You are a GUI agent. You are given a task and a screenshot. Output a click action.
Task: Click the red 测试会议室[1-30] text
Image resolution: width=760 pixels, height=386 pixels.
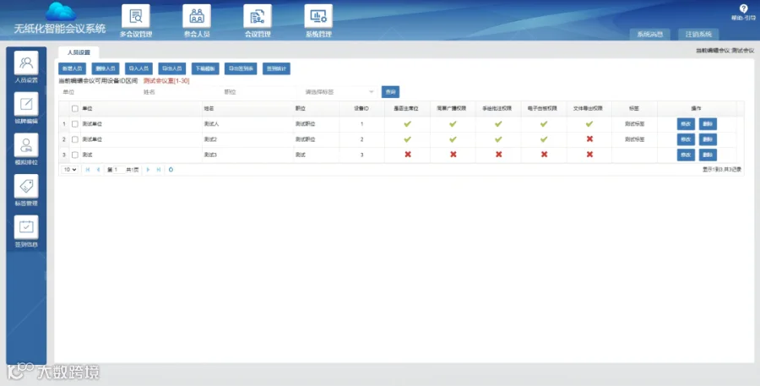pyautogui.click(x=166, y=81)
